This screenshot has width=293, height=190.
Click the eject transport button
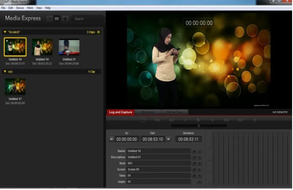[x=255, y=120]
